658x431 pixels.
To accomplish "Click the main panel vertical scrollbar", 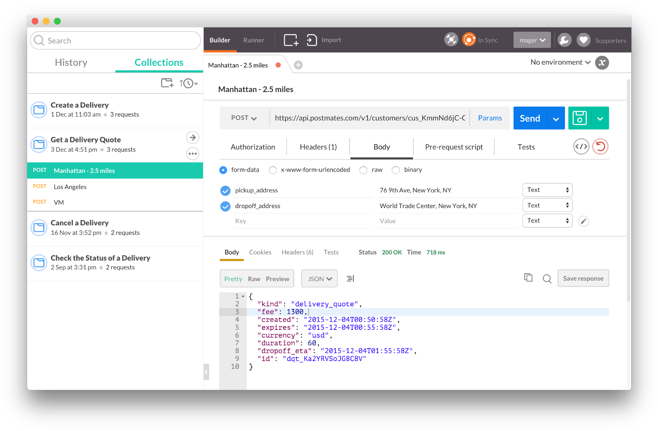I will coord(628,190).
